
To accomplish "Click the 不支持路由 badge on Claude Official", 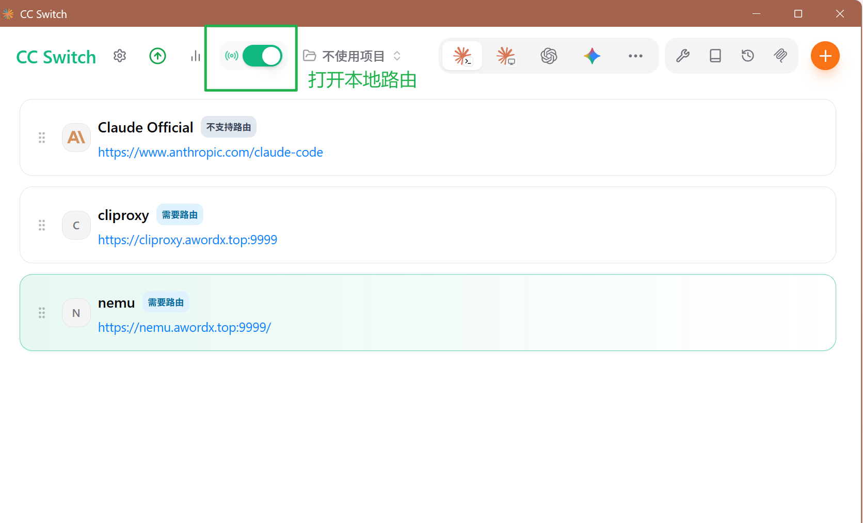I will (x=229, y=127).
